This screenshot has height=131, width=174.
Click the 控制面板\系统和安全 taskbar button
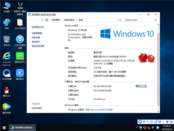coord(22,128)
